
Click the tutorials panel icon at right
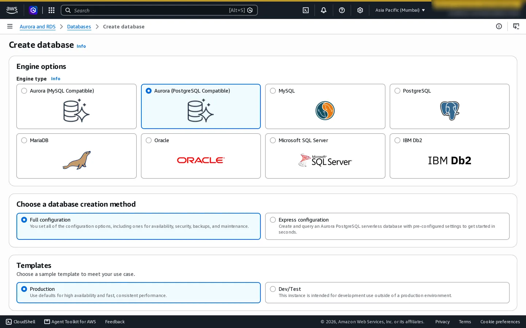[516, 26]
